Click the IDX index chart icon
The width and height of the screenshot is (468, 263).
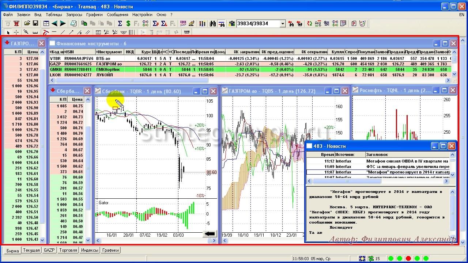pyautogui.click(x=183, y=23)
